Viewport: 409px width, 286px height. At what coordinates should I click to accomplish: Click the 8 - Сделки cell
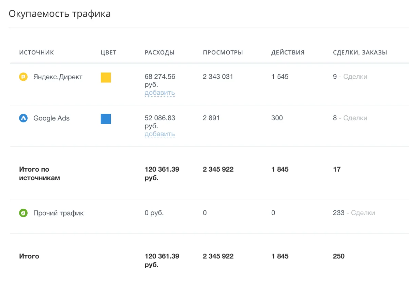(x=350, y=118)
